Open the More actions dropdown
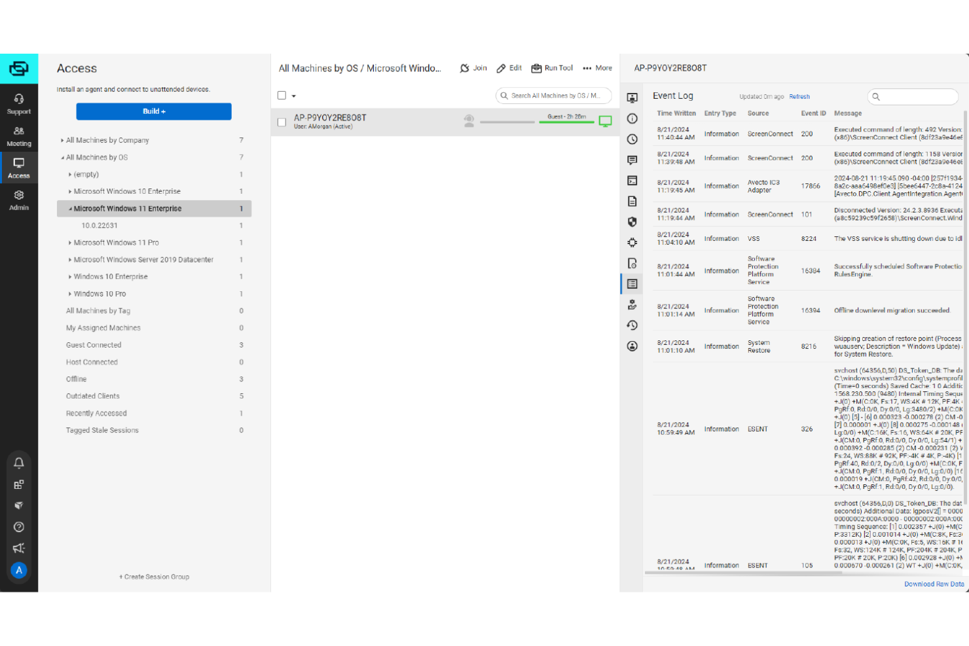This screenshot has height=646, width=969. pos(596,67)
